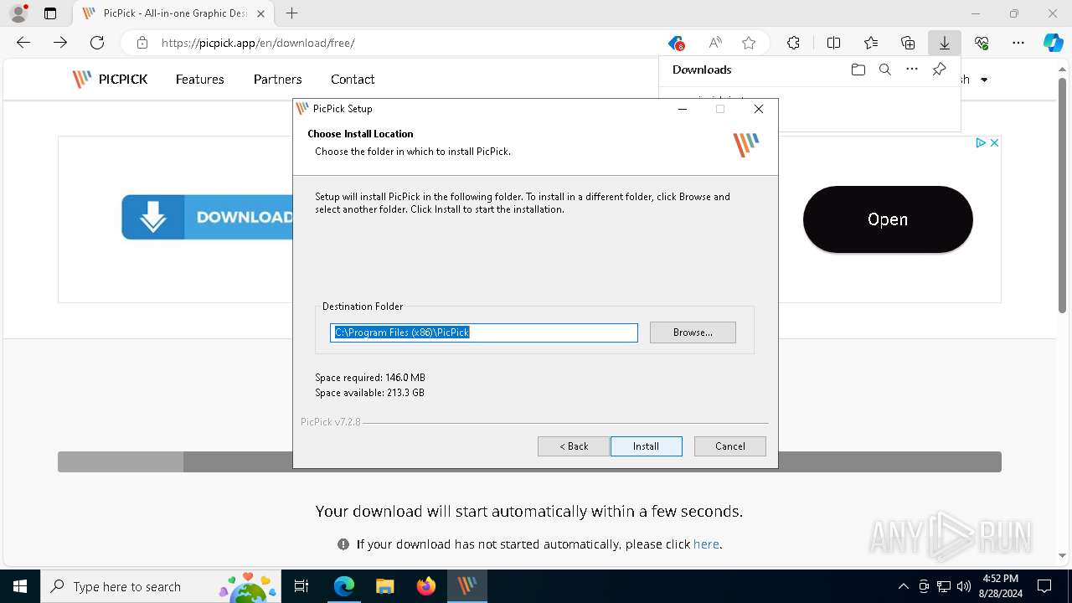Open the Extensions puzzle icon
Screen dimensions: 1072x603
point(793,43)
